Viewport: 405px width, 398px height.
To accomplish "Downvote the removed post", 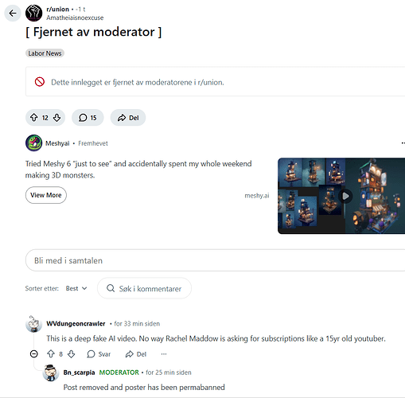I will (x=56, y=118).
